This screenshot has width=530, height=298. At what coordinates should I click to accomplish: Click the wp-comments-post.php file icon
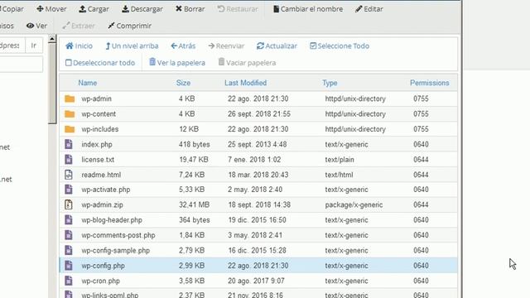tap(69, 235)
